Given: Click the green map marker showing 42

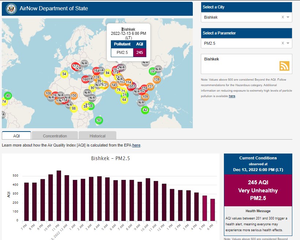Looking at the screenshot, I should (x=145, y=110).
